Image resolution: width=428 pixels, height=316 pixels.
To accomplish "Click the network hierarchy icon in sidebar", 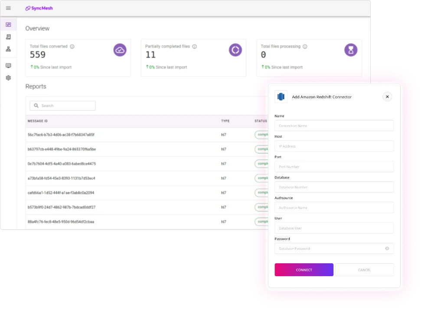I will (x=8, y=49).
